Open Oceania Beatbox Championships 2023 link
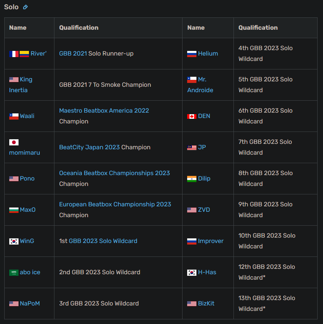The width and height of the screenshot is (323, 324). [114, 173]
